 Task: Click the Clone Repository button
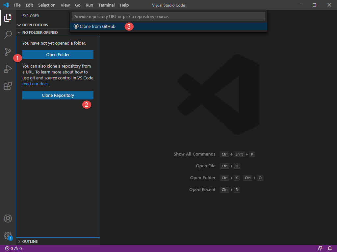click(x=58, y=95)
